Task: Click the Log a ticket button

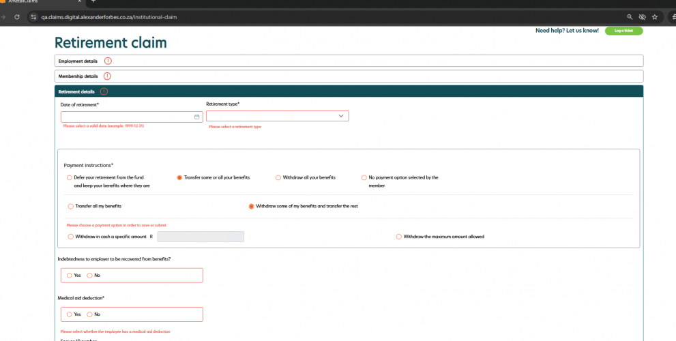Action: 623,31
